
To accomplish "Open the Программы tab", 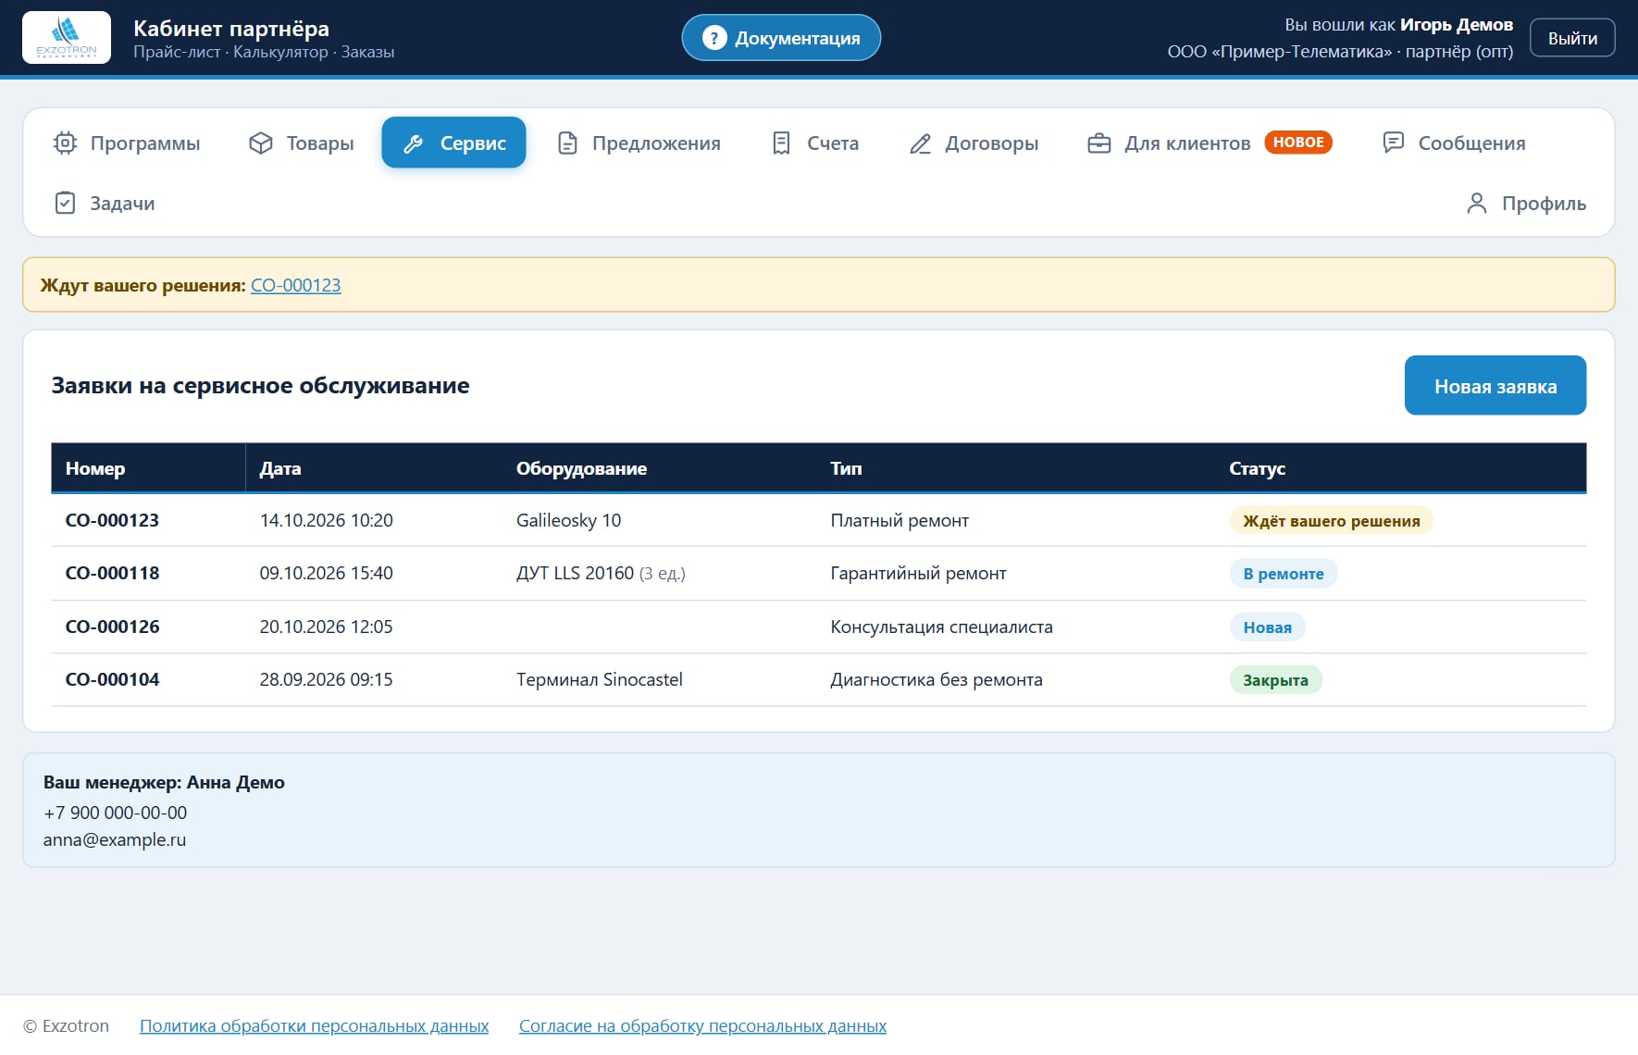I will (127, 143).
